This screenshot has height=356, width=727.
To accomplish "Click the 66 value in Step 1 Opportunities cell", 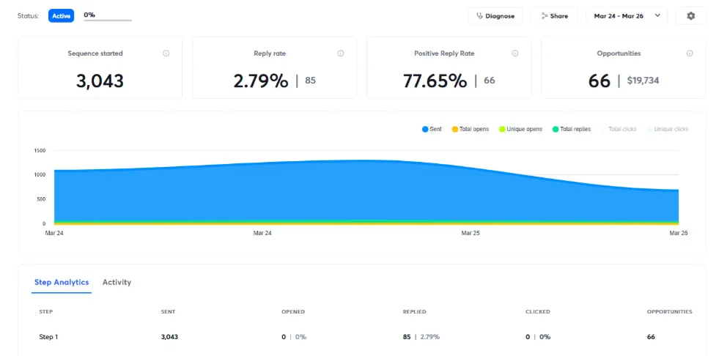I will 651,337.
